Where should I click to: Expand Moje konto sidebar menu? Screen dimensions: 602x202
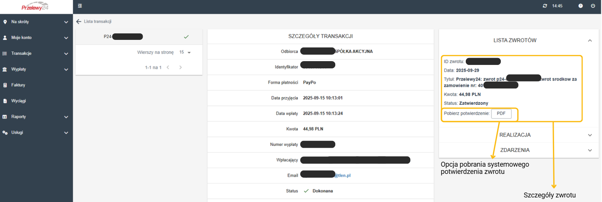[36, 38]
